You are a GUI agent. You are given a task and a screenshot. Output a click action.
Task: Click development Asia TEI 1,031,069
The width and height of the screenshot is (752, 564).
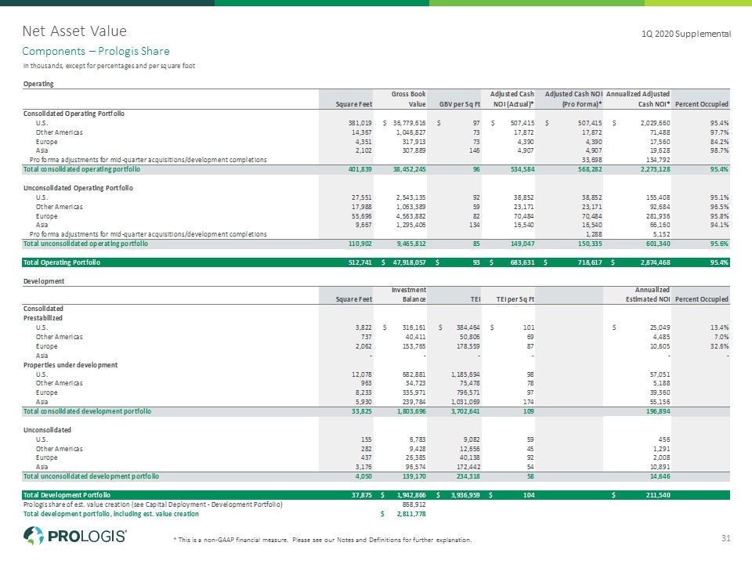pyautogui.click(x=465, y=402)
